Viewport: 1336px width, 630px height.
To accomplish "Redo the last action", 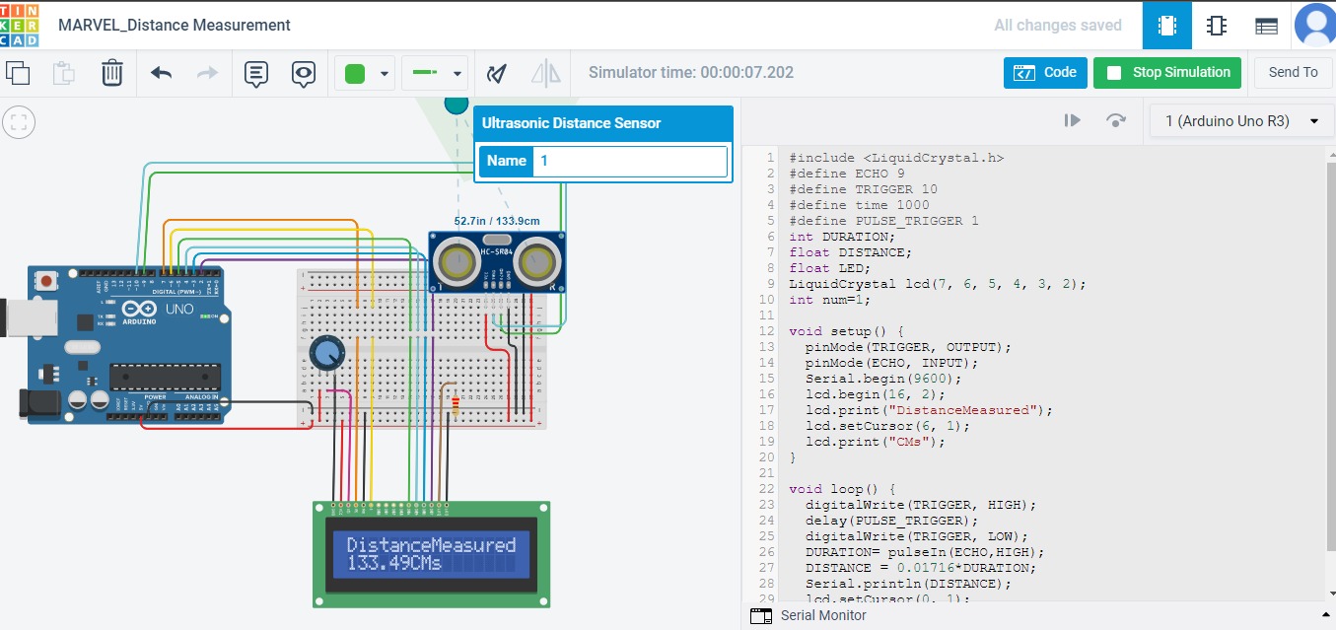I will [x=207, y=73].
